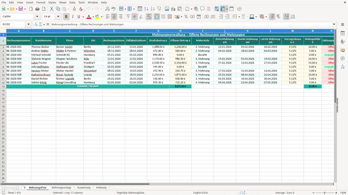Toggle Wrap Text
The width and height of the screenshot is (348, 195).
pos(149,17)
